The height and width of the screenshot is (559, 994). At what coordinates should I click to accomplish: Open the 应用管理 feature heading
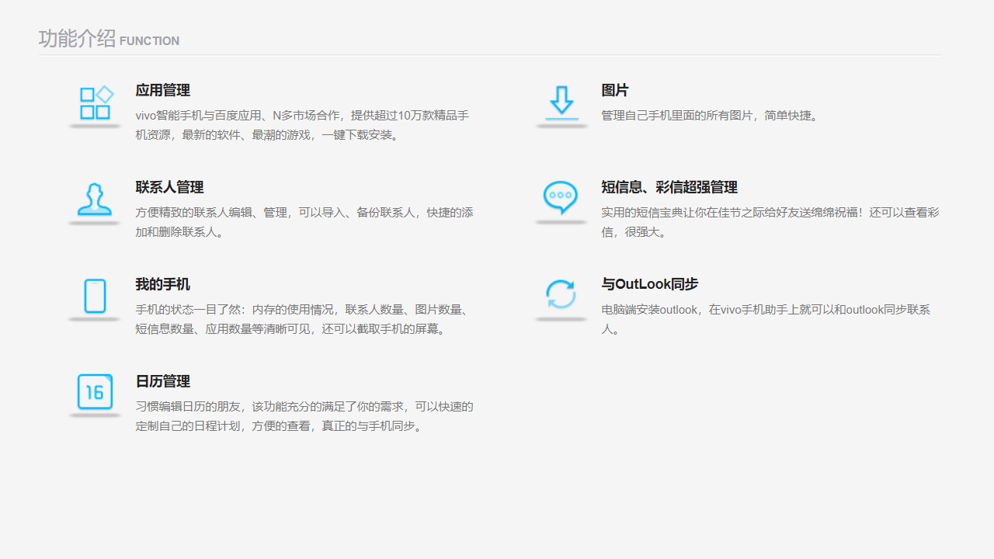(162, 90)
